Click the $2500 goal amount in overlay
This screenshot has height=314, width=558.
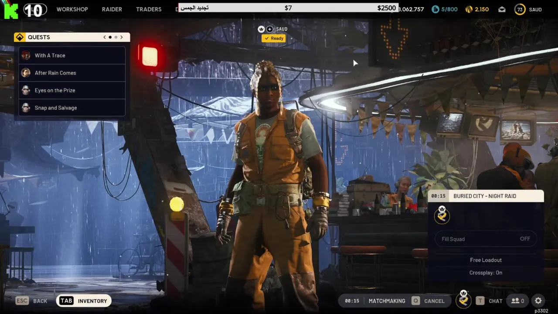(x=386, y=8)
